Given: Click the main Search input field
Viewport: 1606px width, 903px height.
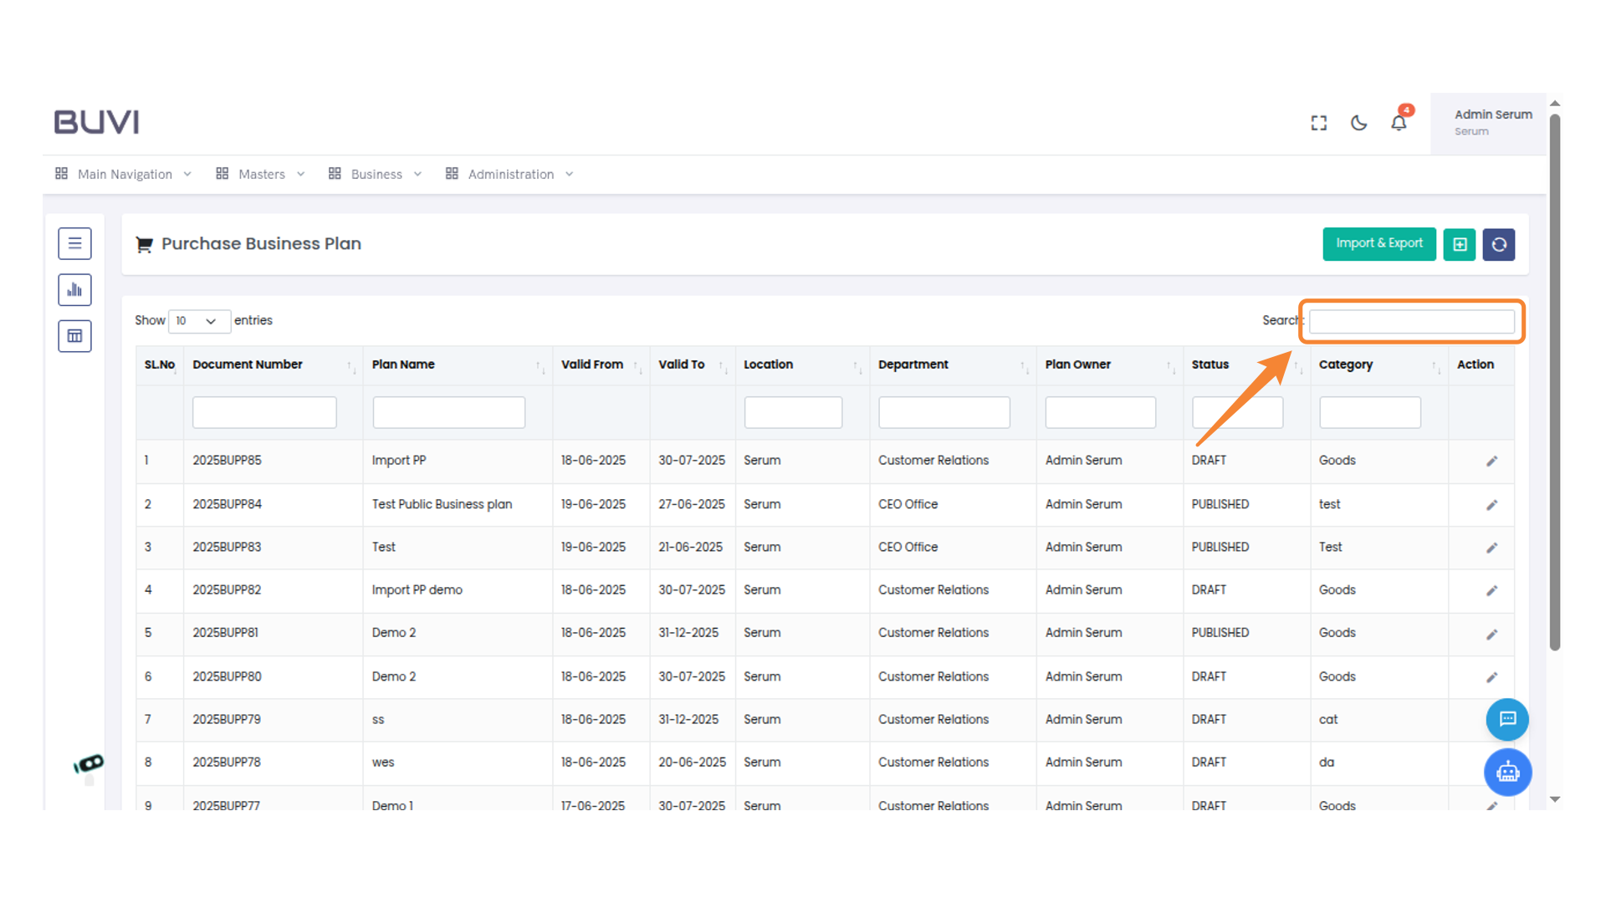Looking at the screenshot, I should click(1411, 321).
